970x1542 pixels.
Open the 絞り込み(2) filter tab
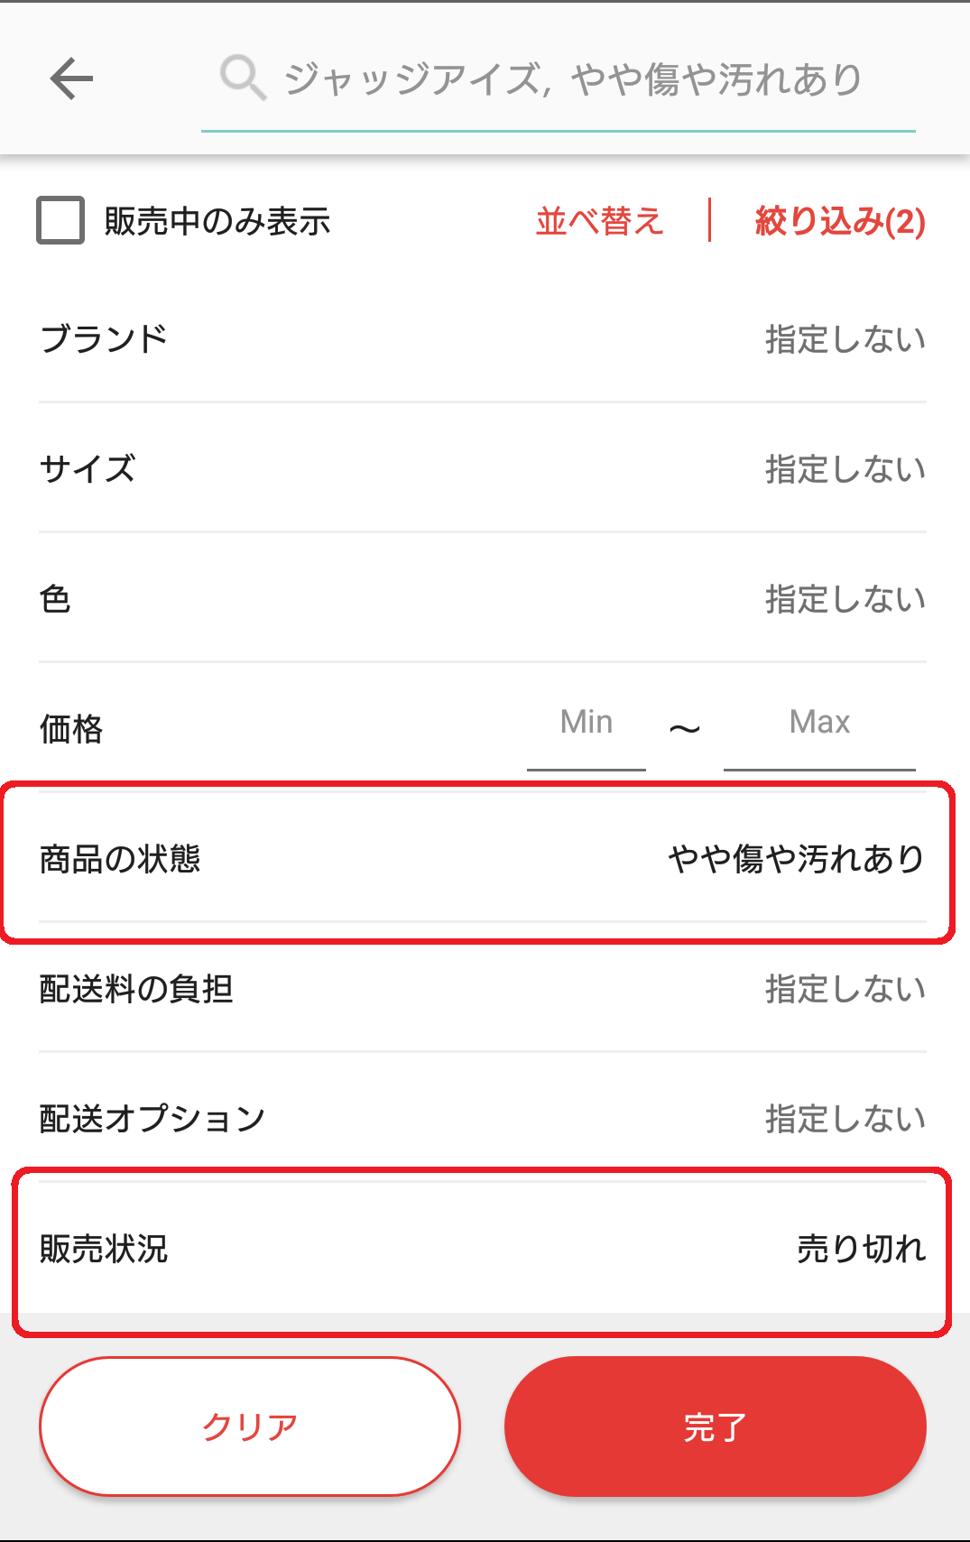tap(840, 221)
